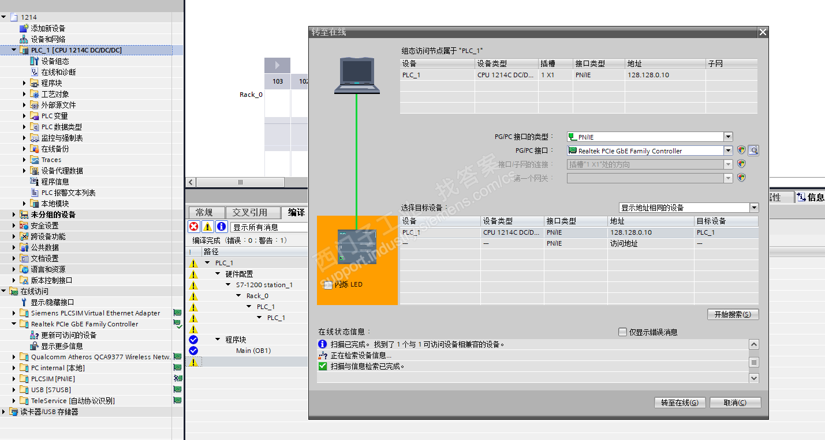Screen dimensions: 825x440
Task: Open the 编译 tab
Action: (295, 213)
